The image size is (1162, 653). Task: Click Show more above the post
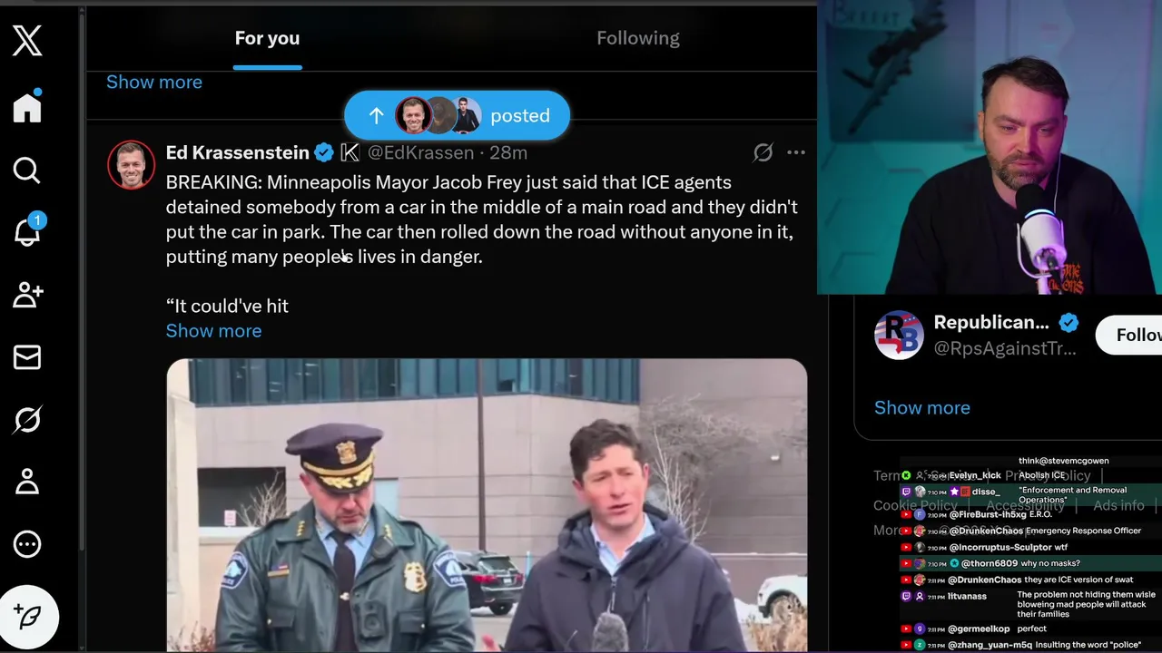pos(154,82)
